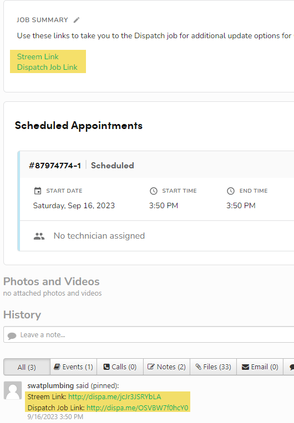Image resolution: width=294 pixels, height=423 pixels.
Task: Click the end time clock icon
Action: click(x=231, y=191)
